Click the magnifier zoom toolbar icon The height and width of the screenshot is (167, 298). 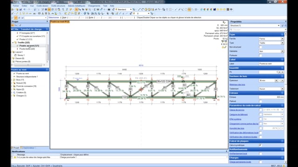89,9
